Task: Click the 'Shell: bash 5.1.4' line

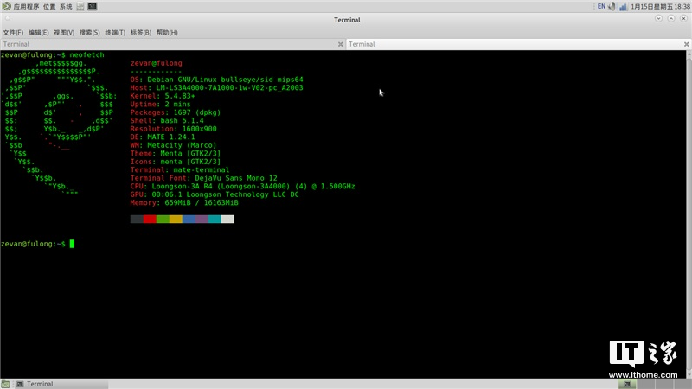Action: click(x=167, y=121)
